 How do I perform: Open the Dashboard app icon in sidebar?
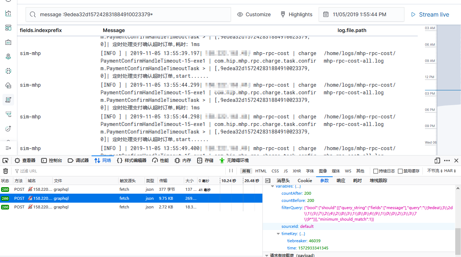tap(8, 28)
